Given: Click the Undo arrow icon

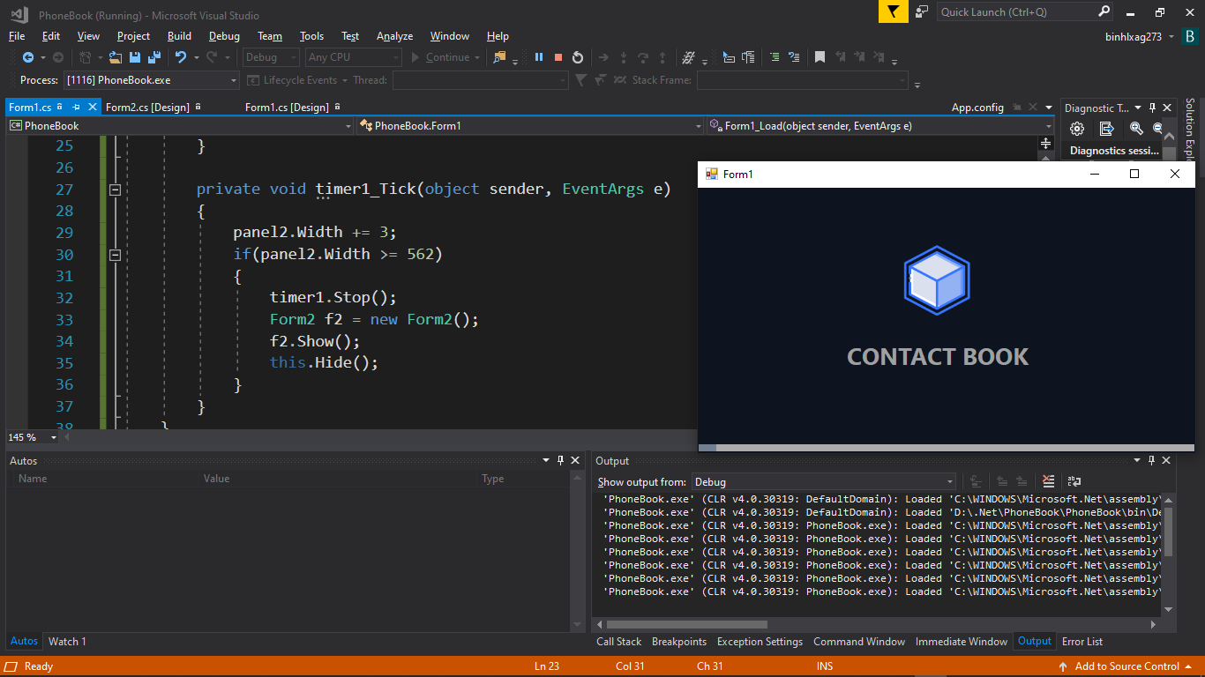Looking at the screenshot, I should coord(180,57).
